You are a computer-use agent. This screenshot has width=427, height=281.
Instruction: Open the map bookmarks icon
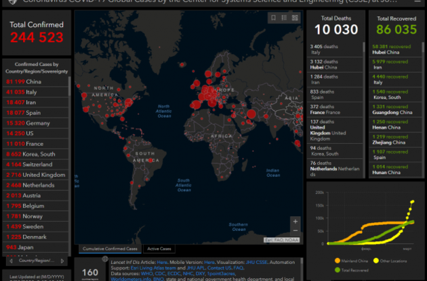tap(272, 18)
